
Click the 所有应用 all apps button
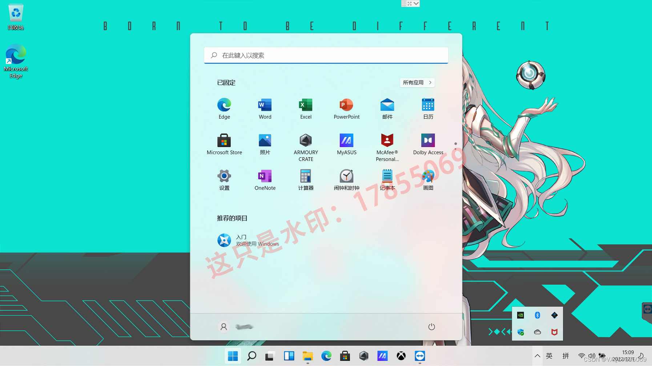tap(417, 82)
